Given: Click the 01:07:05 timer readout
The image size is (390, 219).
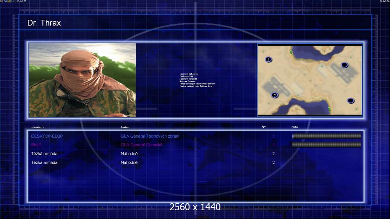Looking at the screenshot, I should [x=21, y=1].
